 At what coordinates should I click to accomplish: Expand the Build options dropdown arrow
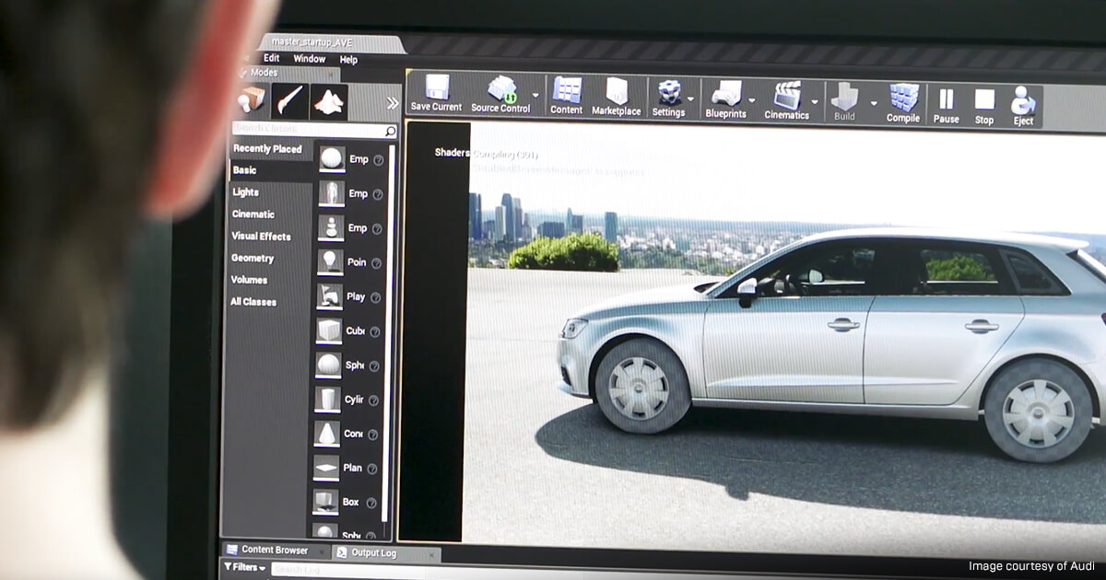[873, 102]
